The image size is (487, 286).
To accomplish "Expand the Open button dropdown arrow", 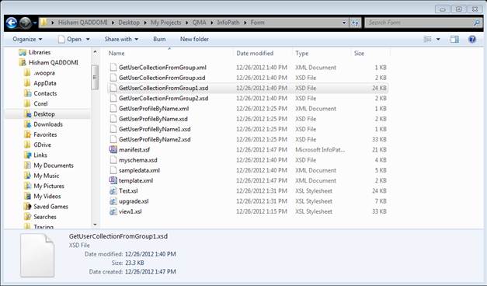I will [x=88, y=39].
